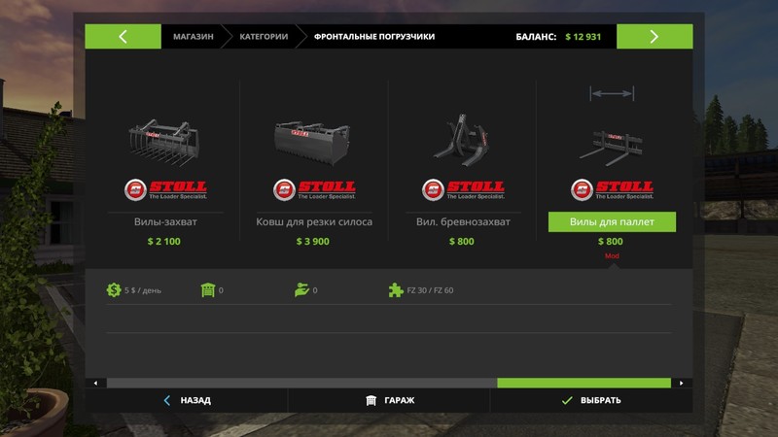Click the scrollbar left arrow
The width and height of the screenshot is (778, 437).
95,383
